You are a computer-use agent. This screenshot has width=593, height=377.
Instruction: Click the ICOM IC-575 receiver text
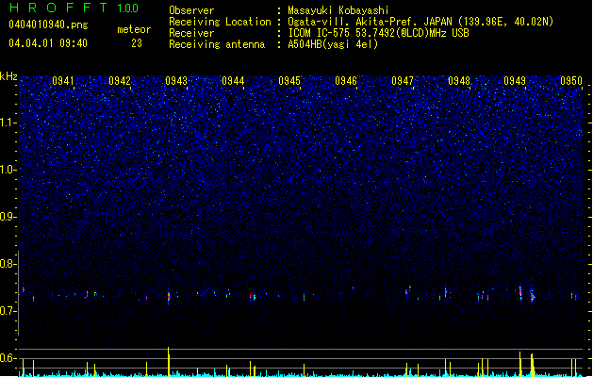pos(378,33)
